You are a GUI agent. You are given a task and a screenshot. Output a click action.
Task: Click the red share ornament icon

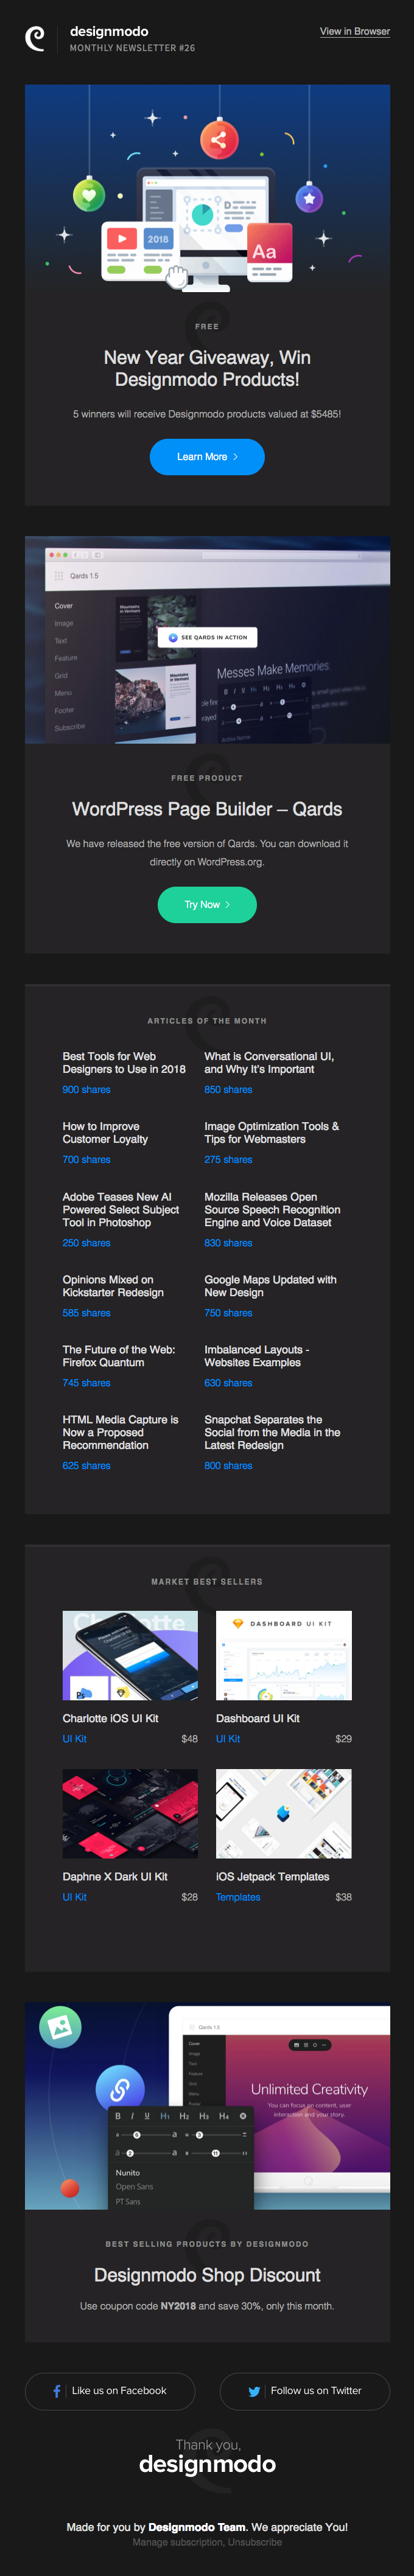coord(218,140)
